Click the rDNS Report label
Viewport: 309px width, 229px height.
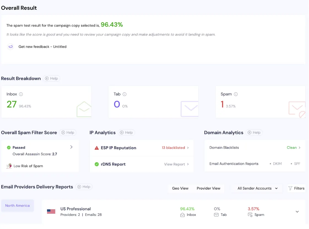(113, 164)
